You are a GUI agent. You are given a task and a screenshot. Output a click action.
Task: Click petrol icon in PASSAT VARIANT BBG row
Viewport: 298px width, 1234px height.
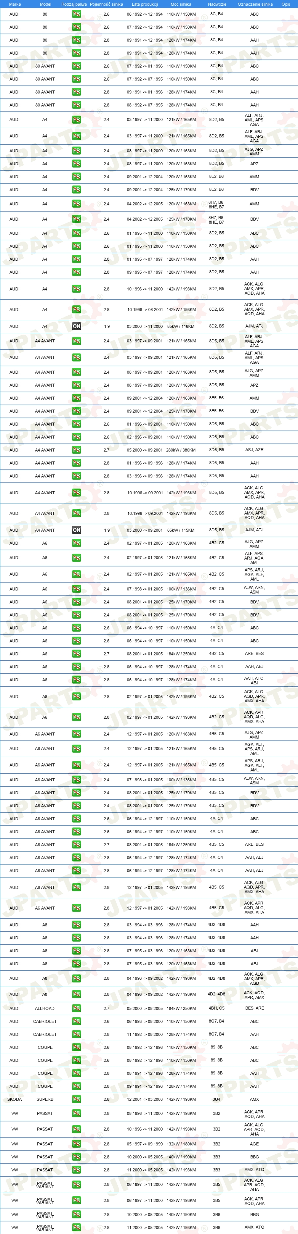tap(77, 1215)
